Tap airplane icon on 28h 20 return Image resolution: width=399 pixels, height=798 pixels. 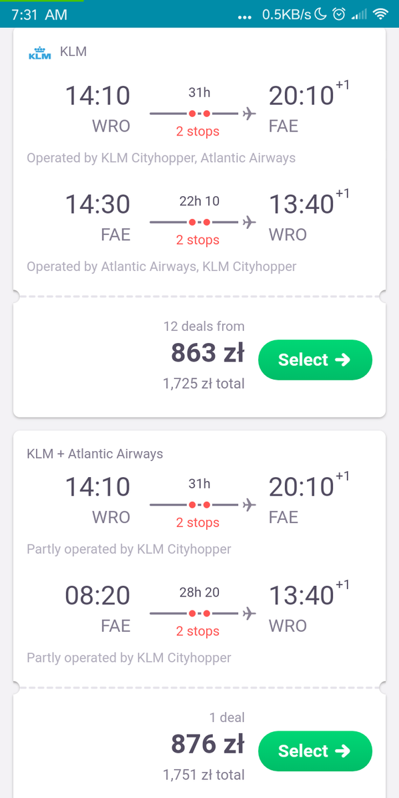coord(249,613)
